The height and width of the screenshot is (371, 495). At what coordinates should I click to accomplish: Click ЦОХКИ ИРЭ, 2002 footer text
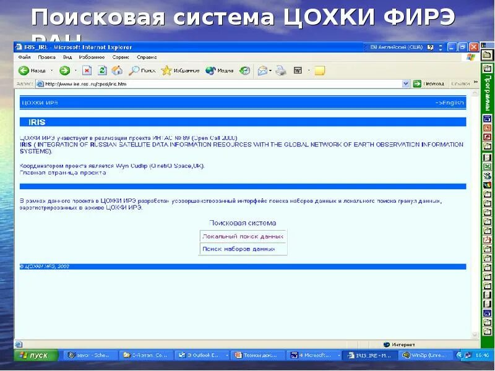pyautogui.click(x=45, y=267)
